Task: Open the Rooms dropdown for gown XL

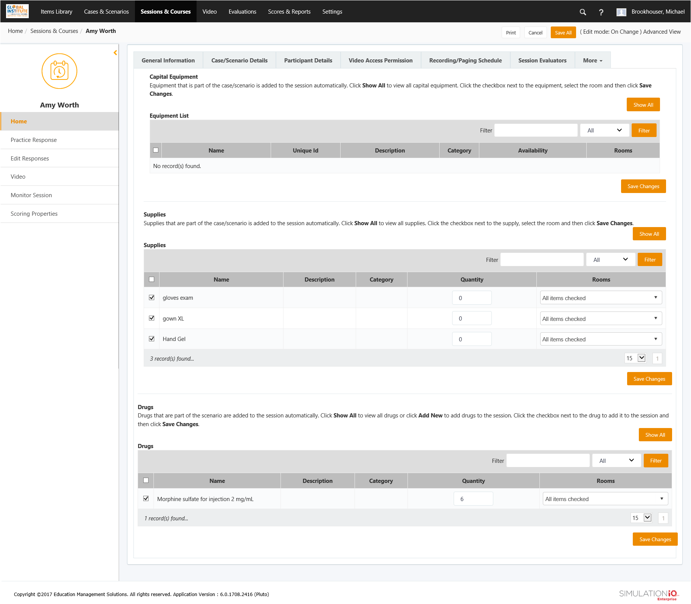Action: pos(601,319)
